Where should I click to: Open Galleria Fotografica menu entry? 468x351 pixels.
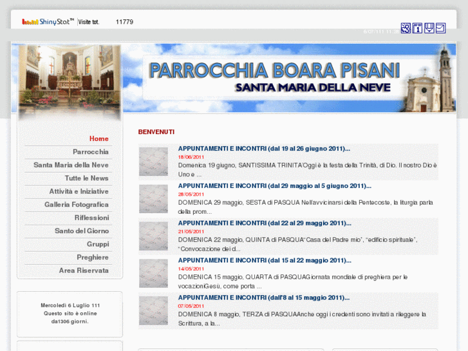tap(77, 205)
